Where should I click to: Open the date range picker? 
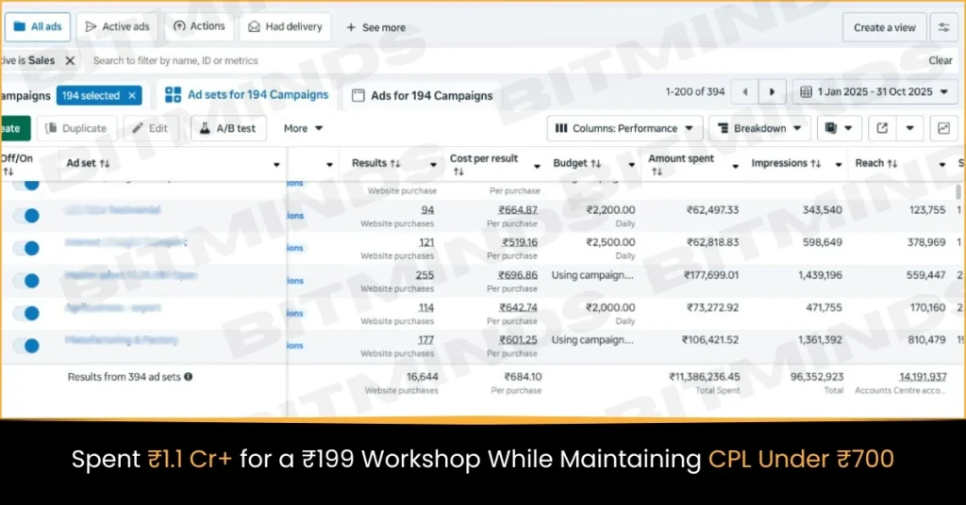tap(874, 92)
